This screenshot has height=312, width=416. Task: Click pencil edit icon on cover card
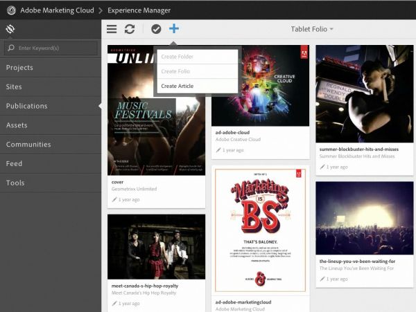[114, 199]
